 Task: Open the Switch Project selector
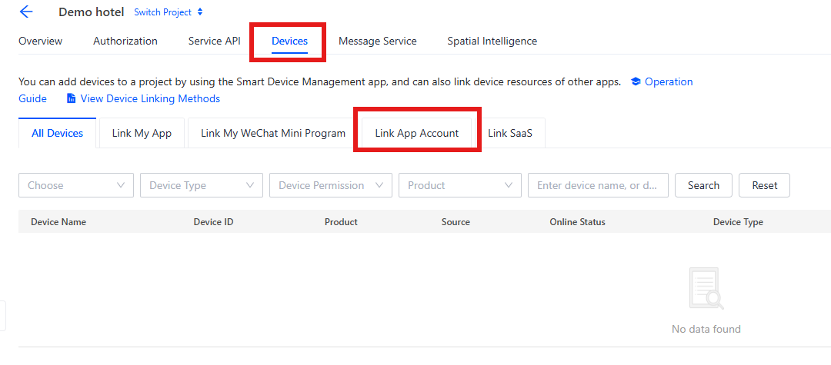tap(168, 12)
